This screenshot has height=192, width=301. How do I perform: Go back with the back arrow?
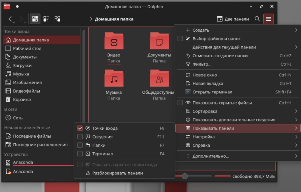point(10,19)
